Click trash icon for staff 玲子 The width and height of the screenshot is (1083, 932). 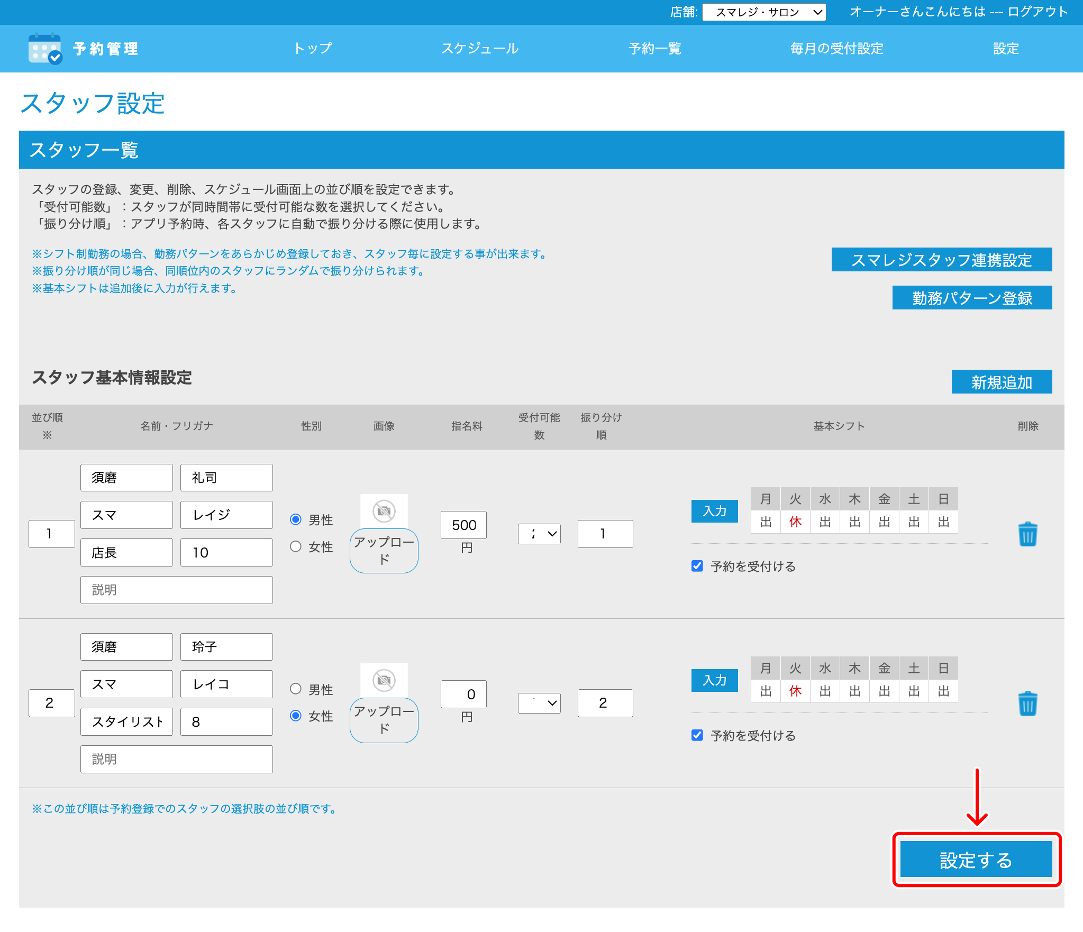point(1027,703)
